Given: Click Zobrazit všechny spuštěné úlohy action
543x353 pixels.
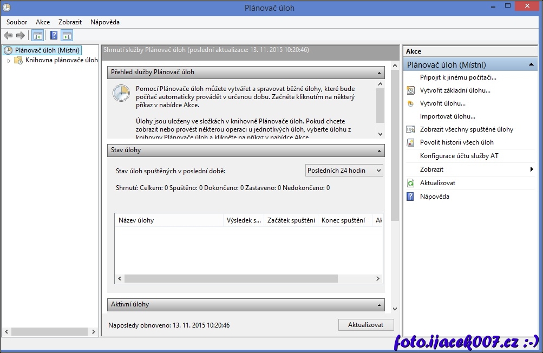Looking at the screenshot, I should tap(466, 129).
